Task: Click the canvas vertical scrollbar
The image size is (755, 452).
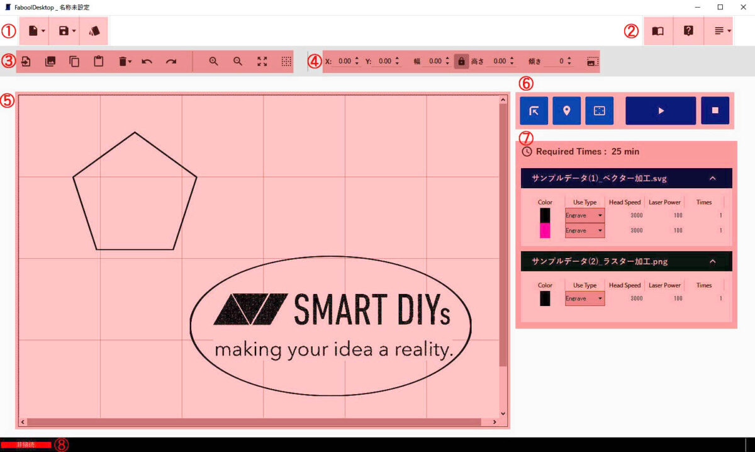Action: pyautogui.click(x=503, y=235)
